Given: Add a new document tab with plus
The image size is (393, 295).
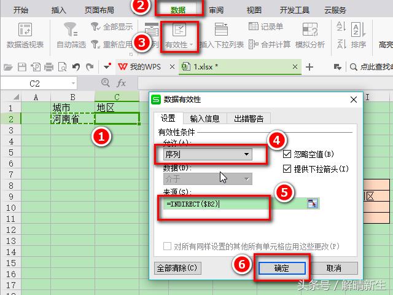Looking at the screenshot, I should [x=309, y=67].
